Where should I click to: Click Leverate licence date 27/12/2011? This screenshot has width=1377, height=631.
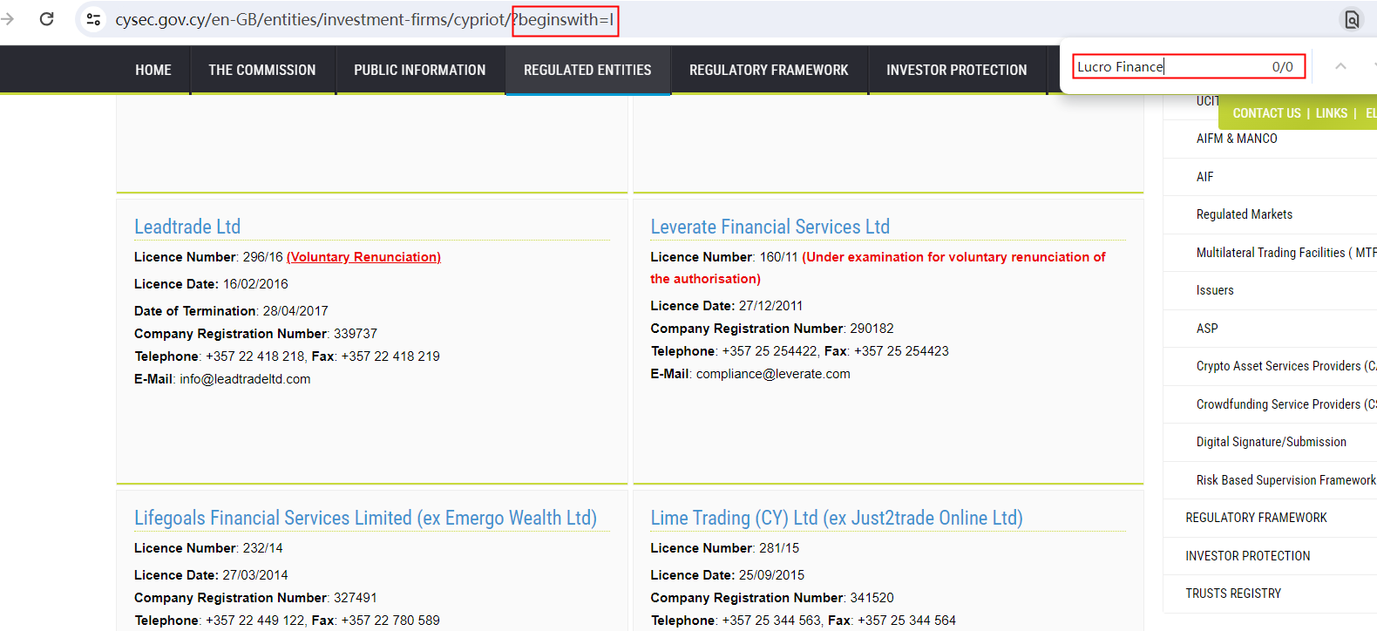(770, 306)
